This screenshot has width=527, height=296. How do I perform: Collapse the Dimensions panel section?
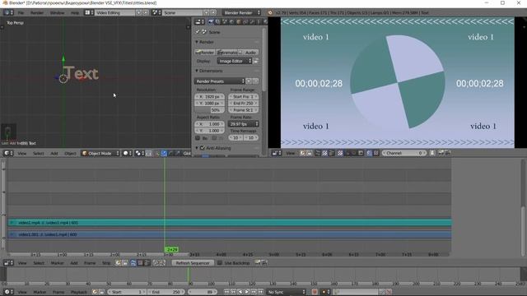pyautogui.click(x=197, y=71)
